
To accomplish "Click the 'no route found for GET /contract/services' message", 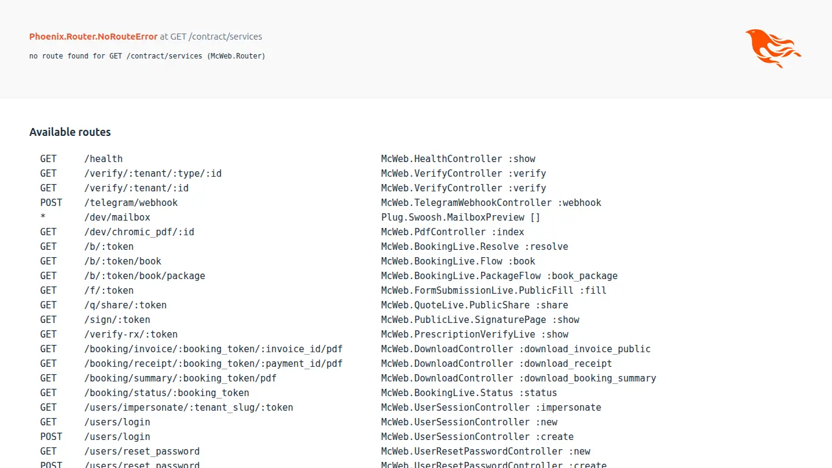I will (147, 56).
